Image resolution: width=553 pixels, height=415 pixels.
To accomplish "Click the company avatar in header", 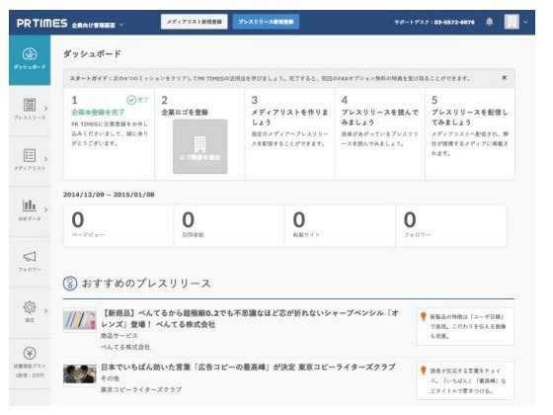I will click(x=512, y=22).
